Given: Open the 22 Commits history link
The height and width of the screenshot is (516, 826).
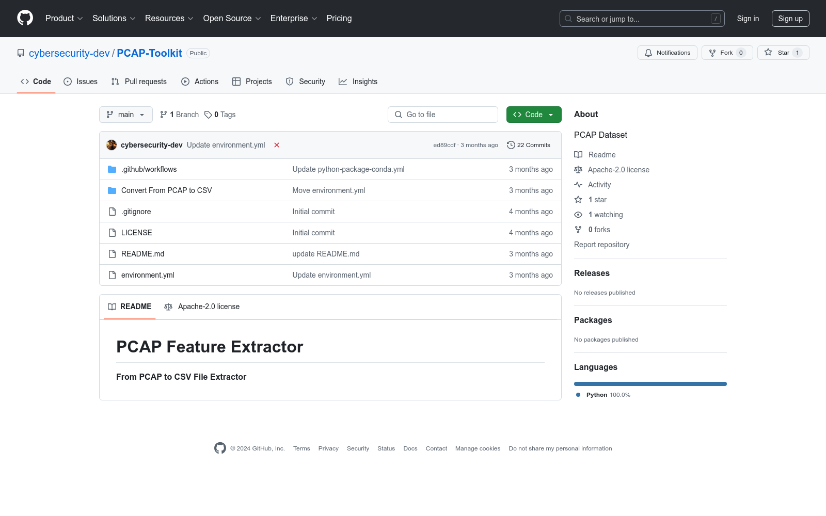Looking at the screenshot, I should pos(529,145).
